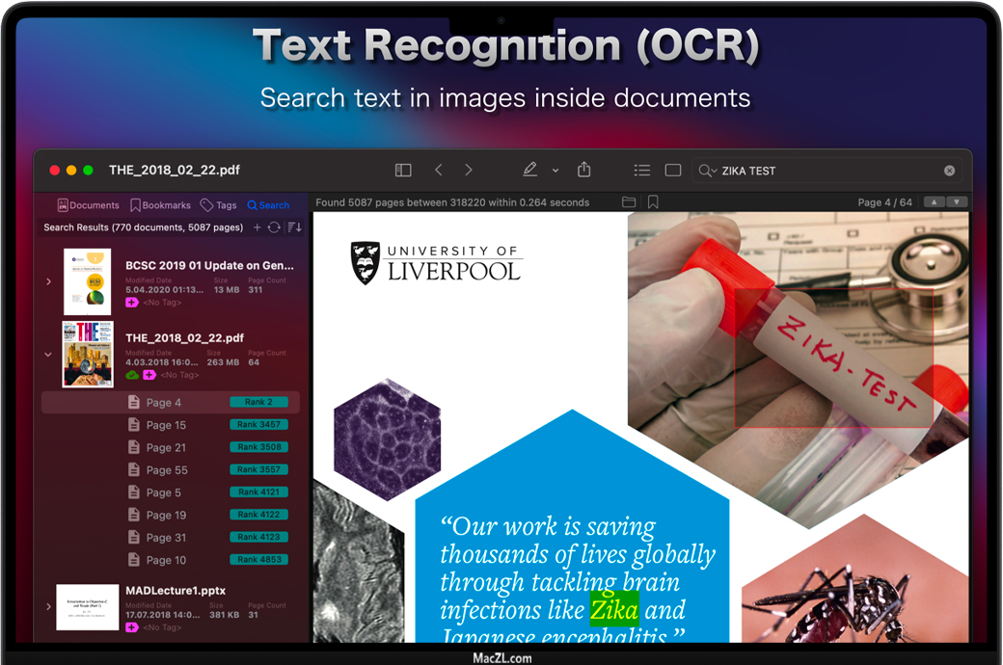Viewport: 1003px width, 665px height.
Task: Select Page 5 result
Action: [x=170, y=492]
